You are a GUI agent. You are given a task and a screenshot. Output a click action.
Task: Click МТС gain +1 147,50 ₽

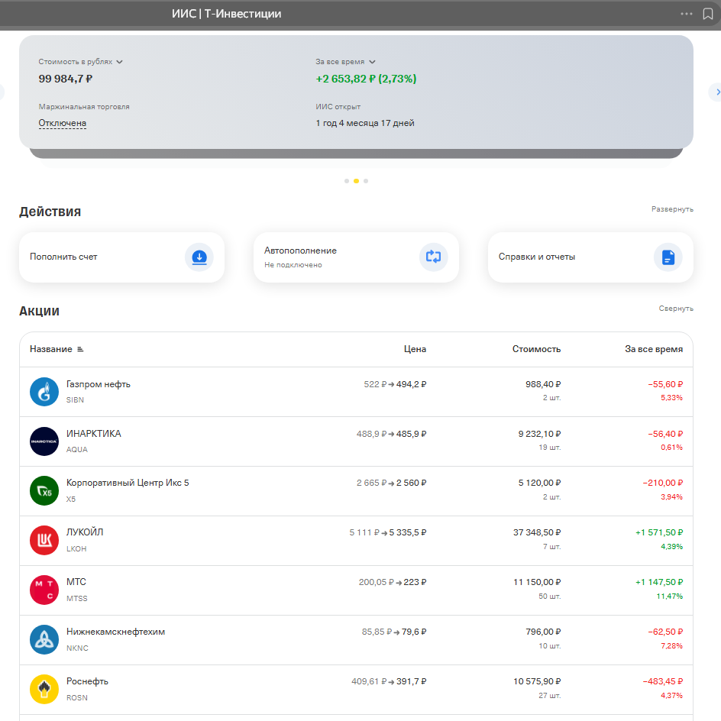pos(659,582)
